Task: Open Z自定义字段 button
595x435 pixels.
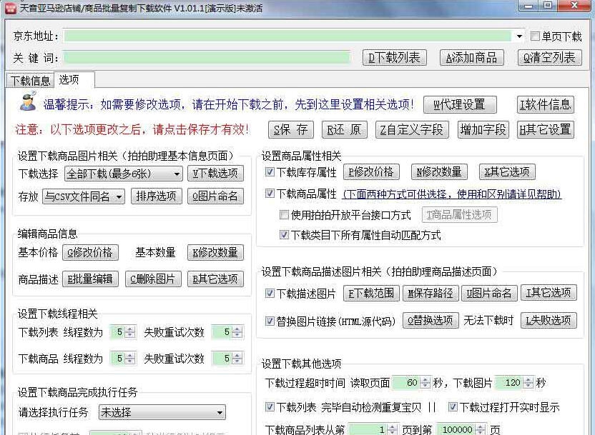Action: [x=412, y=129]
